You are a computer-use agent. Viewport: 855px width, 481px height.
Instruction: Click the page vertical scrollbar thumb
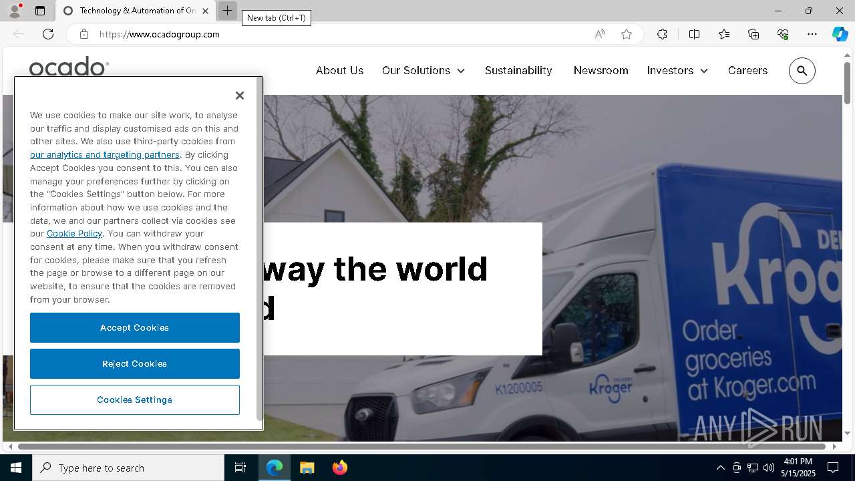(847, 83)
